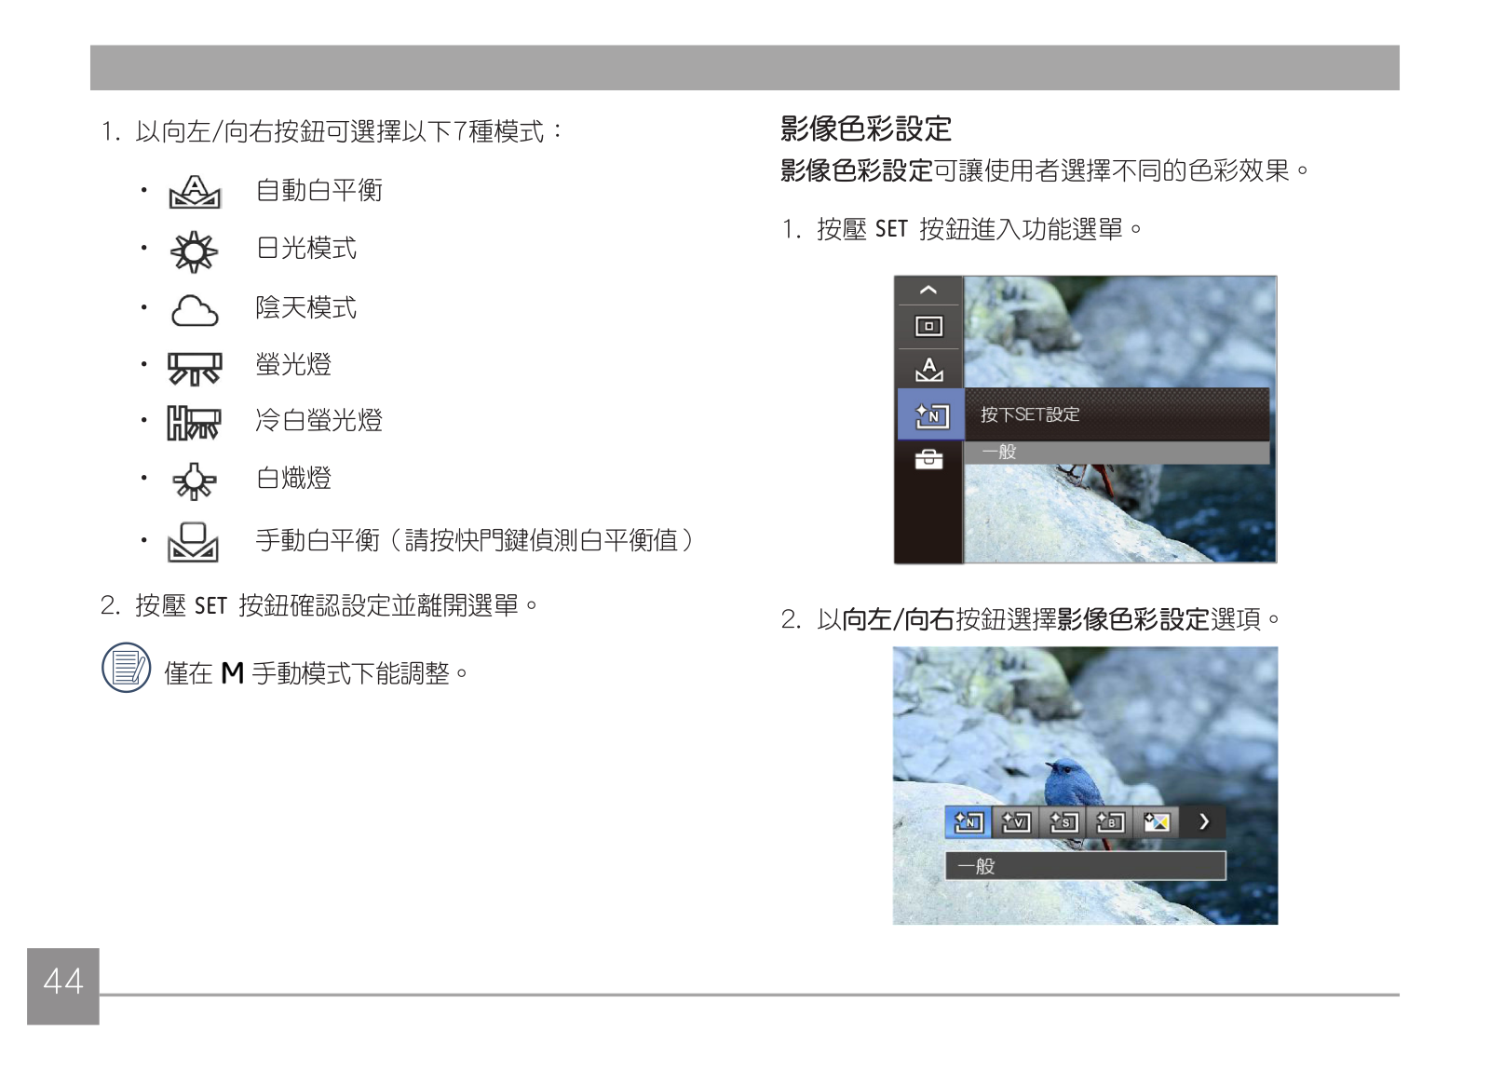This screenshot has width=1490, height=1084.
Task: Click the cloudy mode cloud icon
Action: point(195,311)
